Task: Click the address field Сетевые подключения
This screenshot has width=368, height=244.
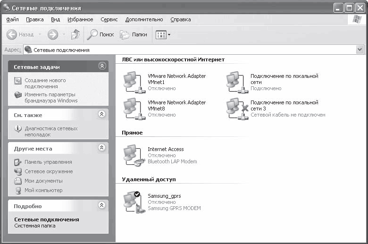Action: 189,50
